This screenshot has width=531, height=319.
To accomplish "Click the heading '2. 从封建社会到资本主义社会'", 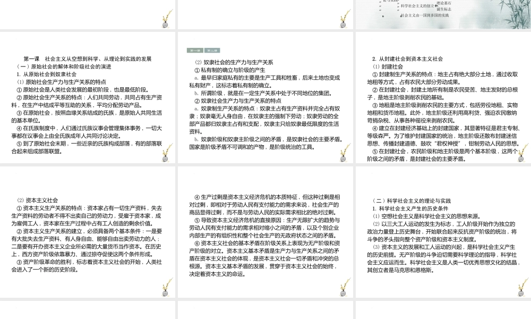I will pyautogui.click(x=407, y=58).
